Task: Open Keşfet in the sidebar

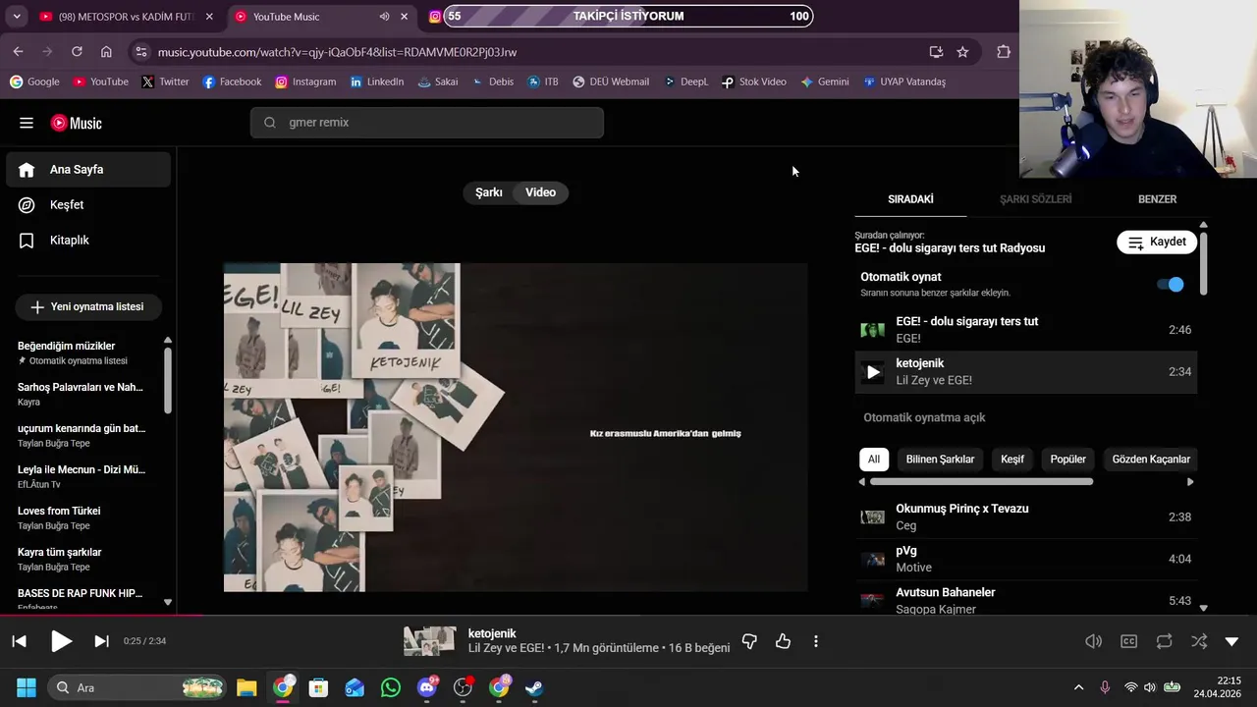Action: click(x=88, y=204)
